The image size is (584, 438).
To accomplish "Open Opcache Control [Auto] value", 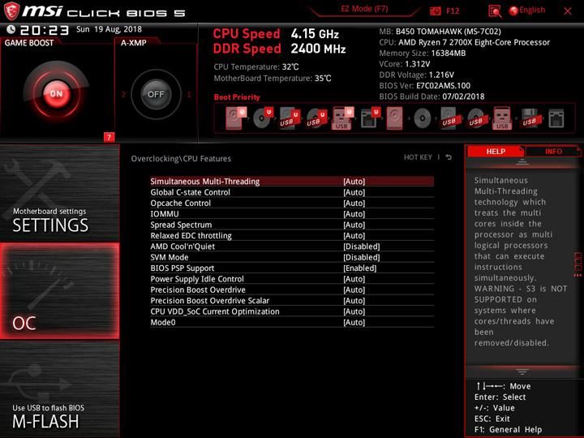I will (354, 203).
